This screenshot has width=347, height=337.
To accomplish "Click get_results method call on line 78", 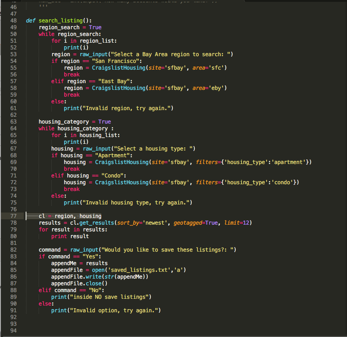I will [97, 223].
